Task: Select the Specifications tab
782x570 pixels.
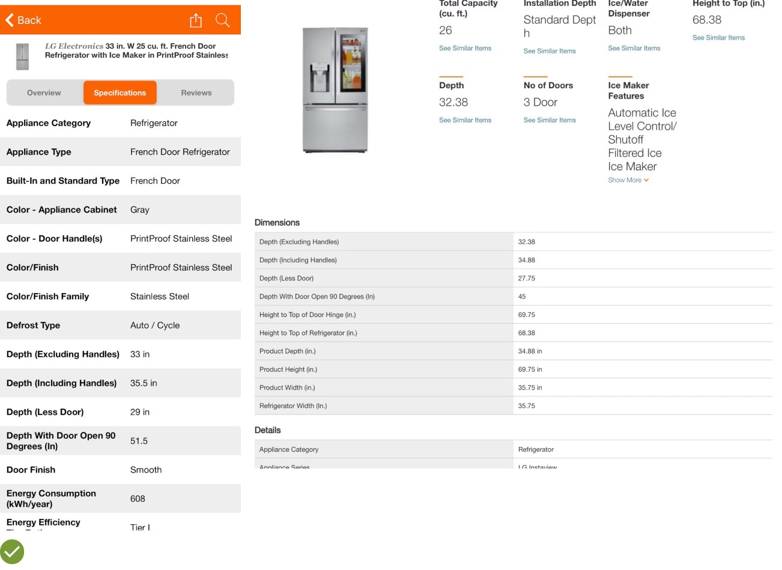Action: [x=120, y=93]
